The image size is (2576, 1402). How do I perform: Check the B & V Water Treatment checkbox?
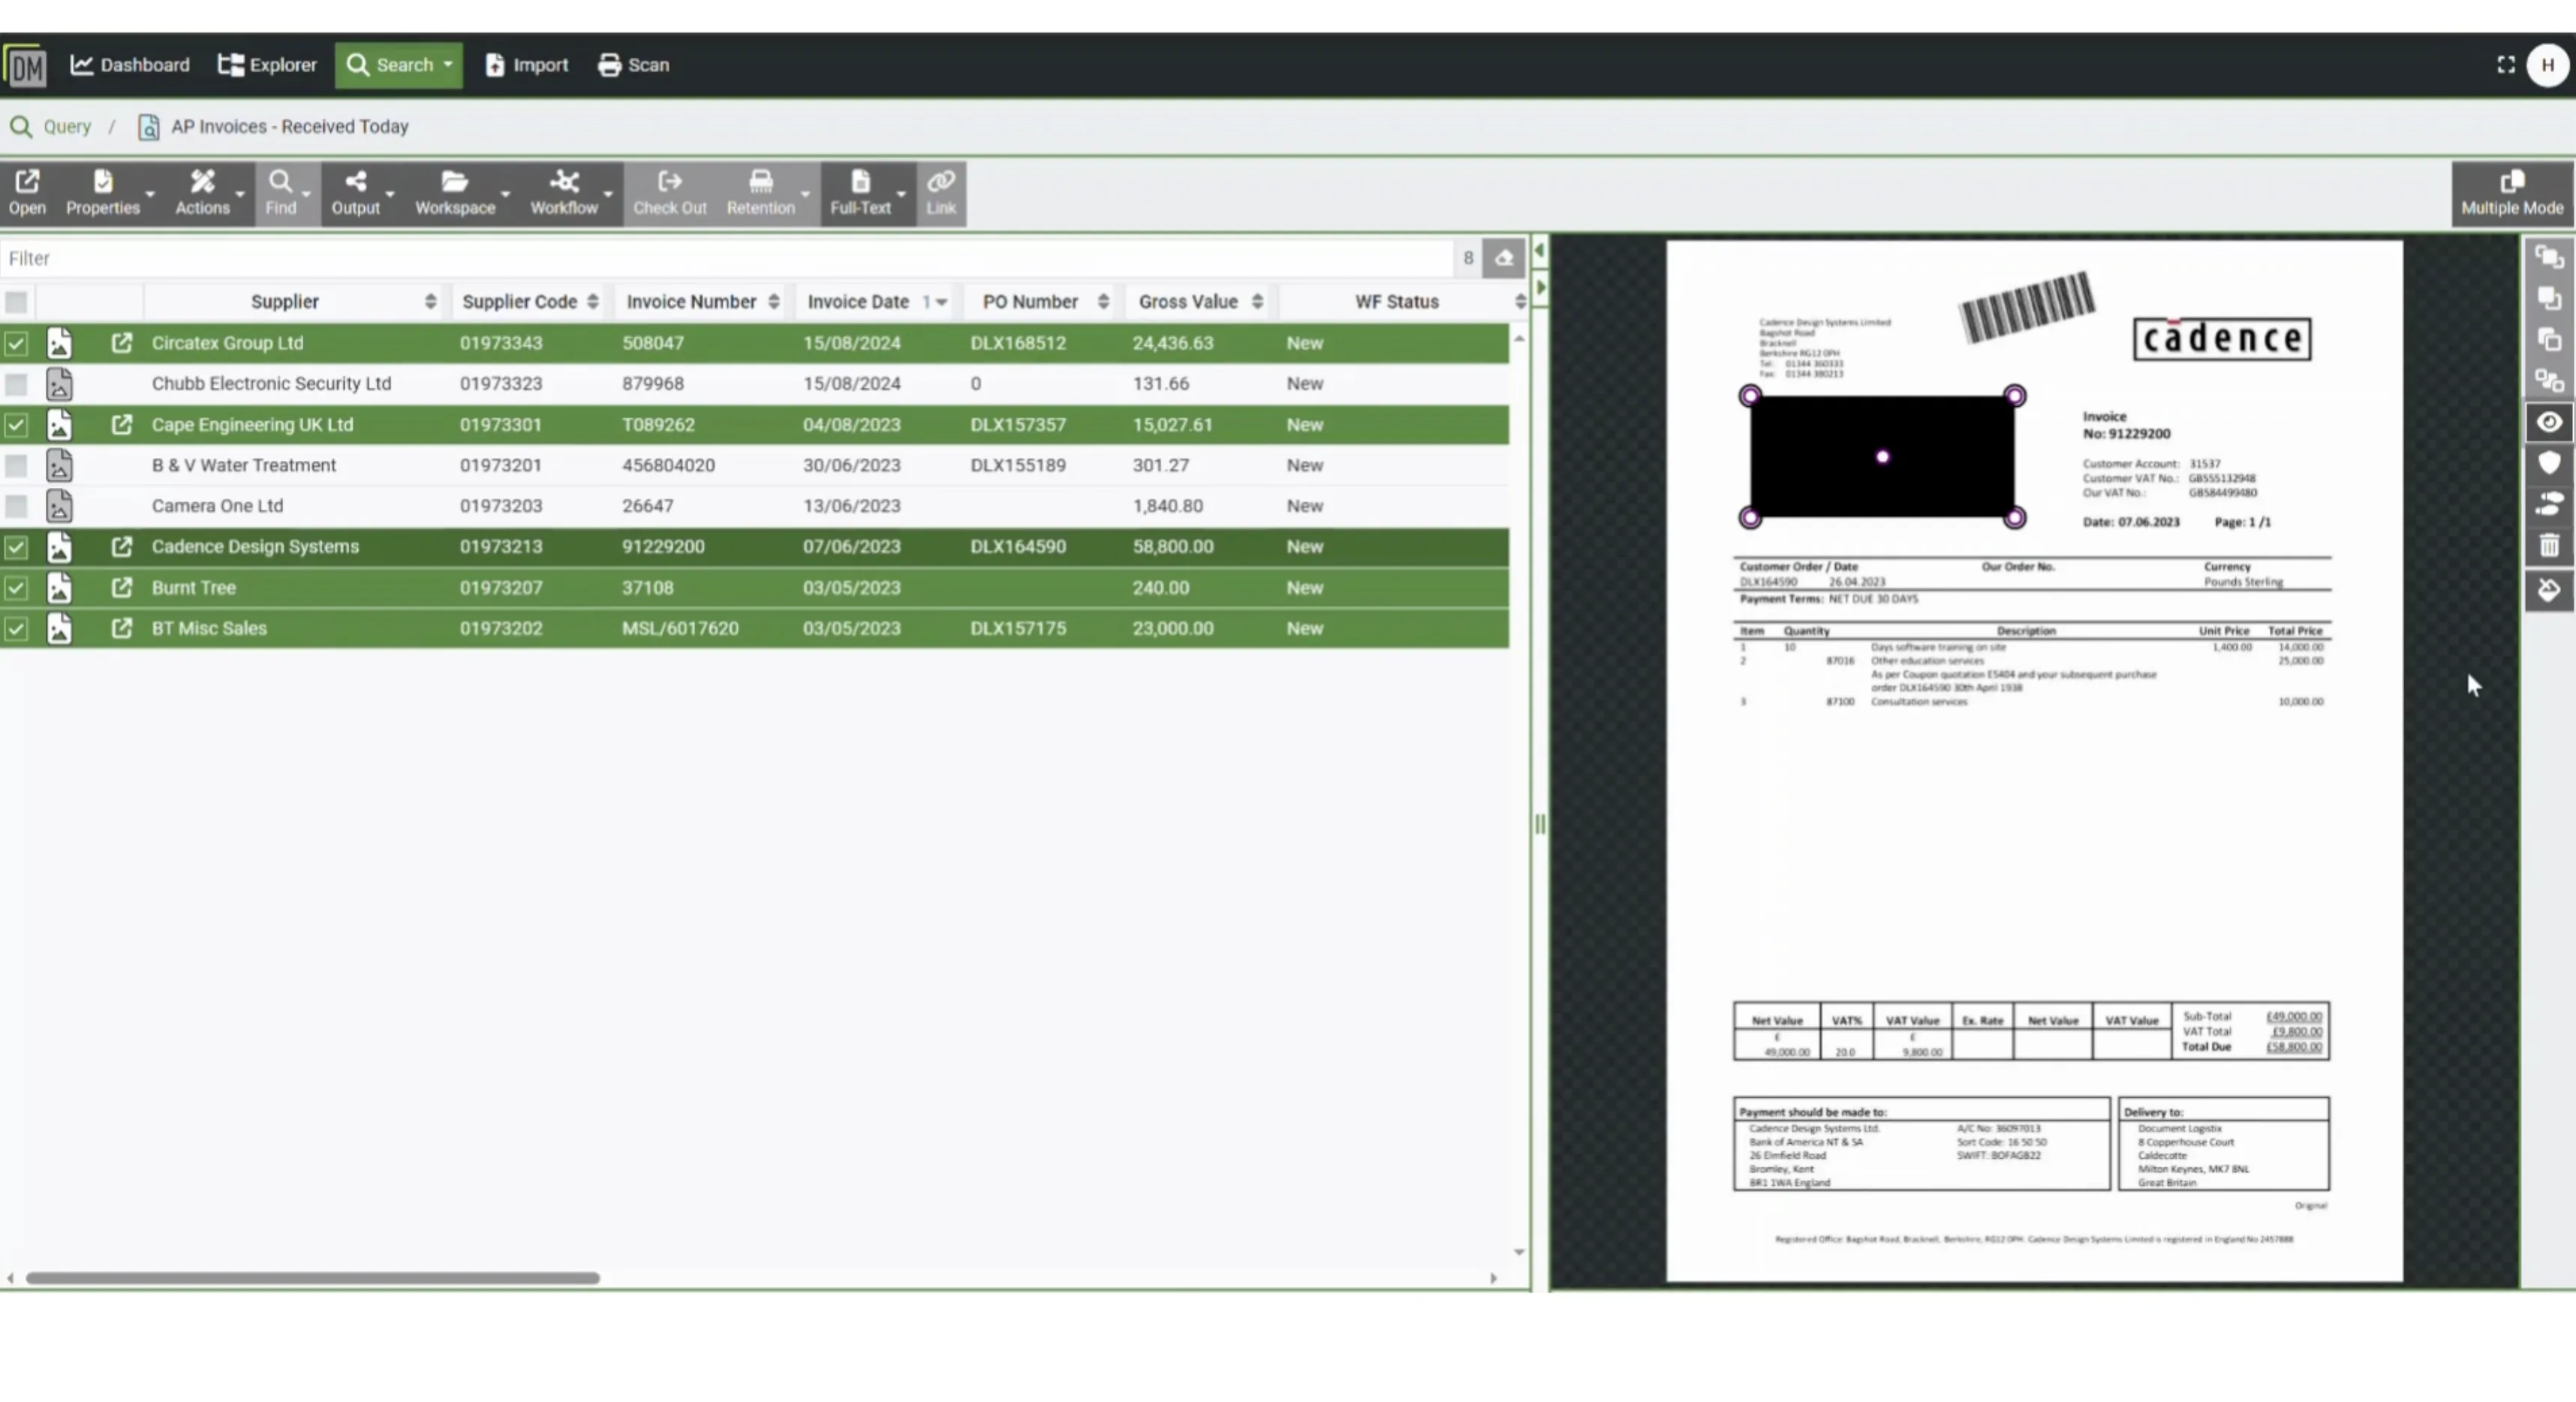16,466
